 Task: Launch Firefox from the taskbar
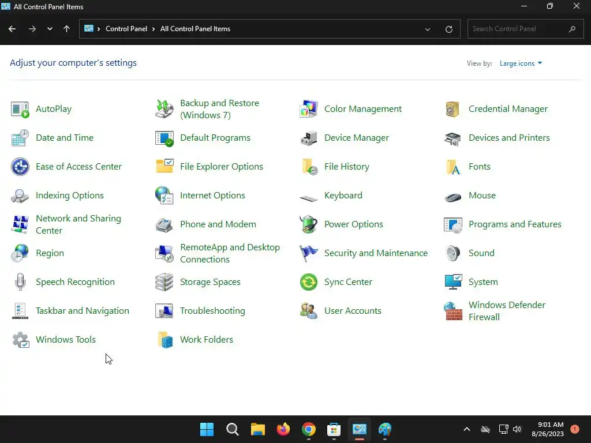[283, 429]
